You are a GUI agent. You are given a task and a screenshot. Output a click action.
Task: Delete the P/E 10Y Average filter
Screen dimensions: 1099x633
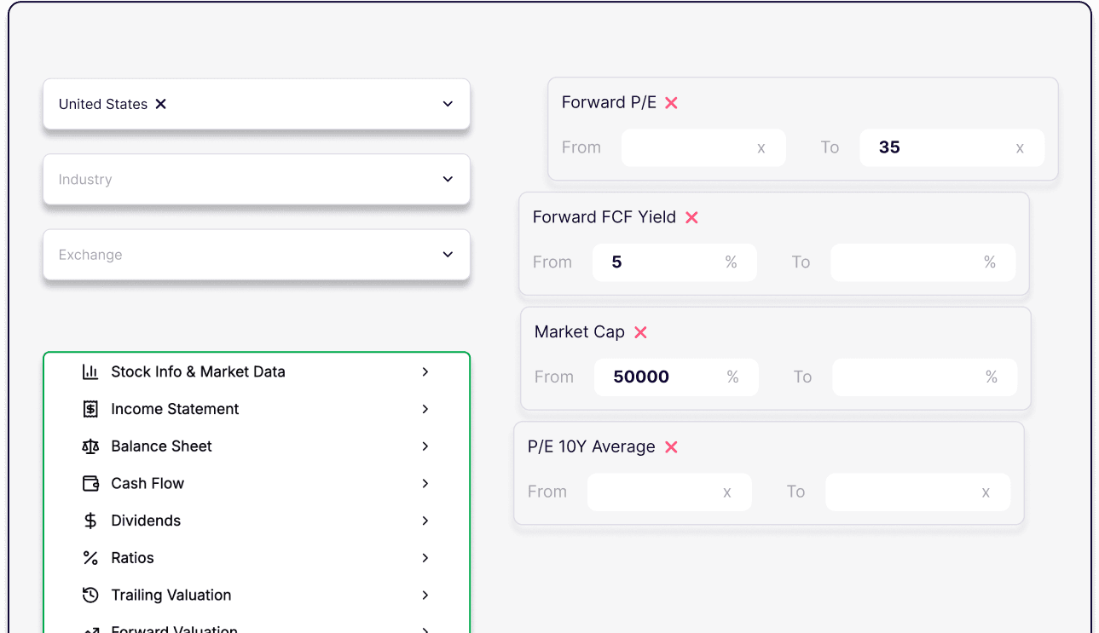pos(671,447)
